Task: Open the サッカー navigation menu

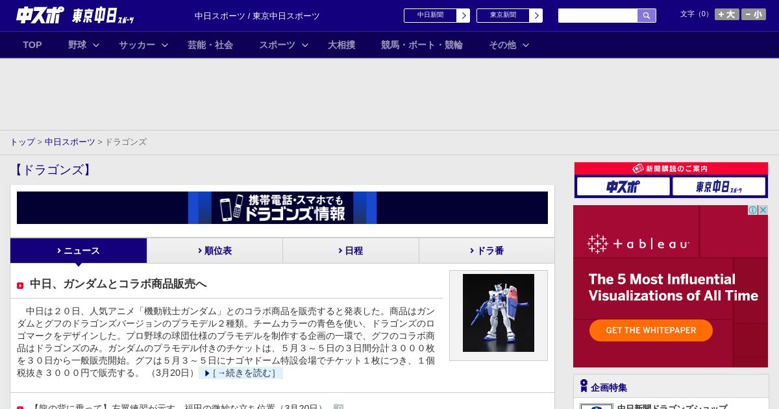Action: [137, 45]
